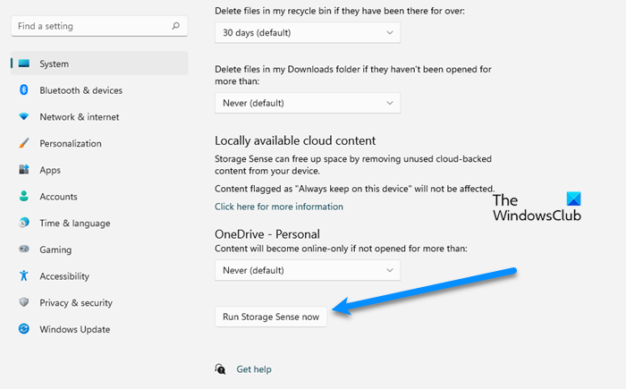Go to Windows Update section
Viewport: 626px width, 389px height.
tap(74, 329)
